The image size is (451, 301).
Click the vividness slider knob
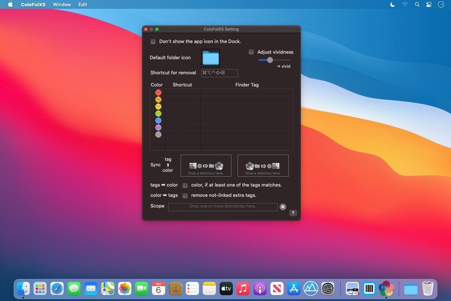pyautogui.click(x=270, y=60)
